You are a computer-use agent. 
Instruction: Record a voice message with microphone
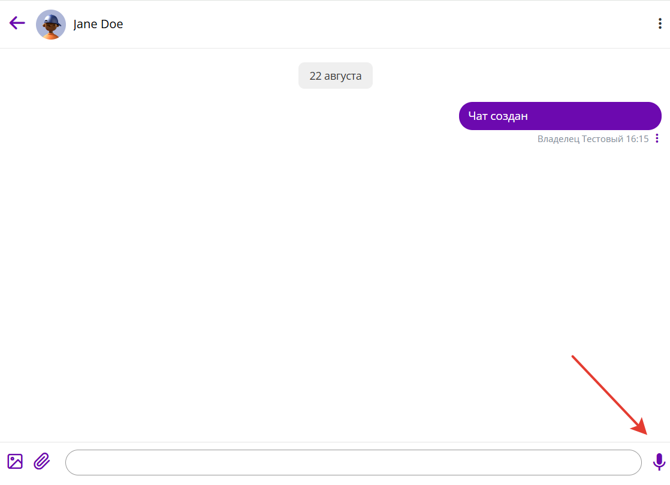pos(659,462)
